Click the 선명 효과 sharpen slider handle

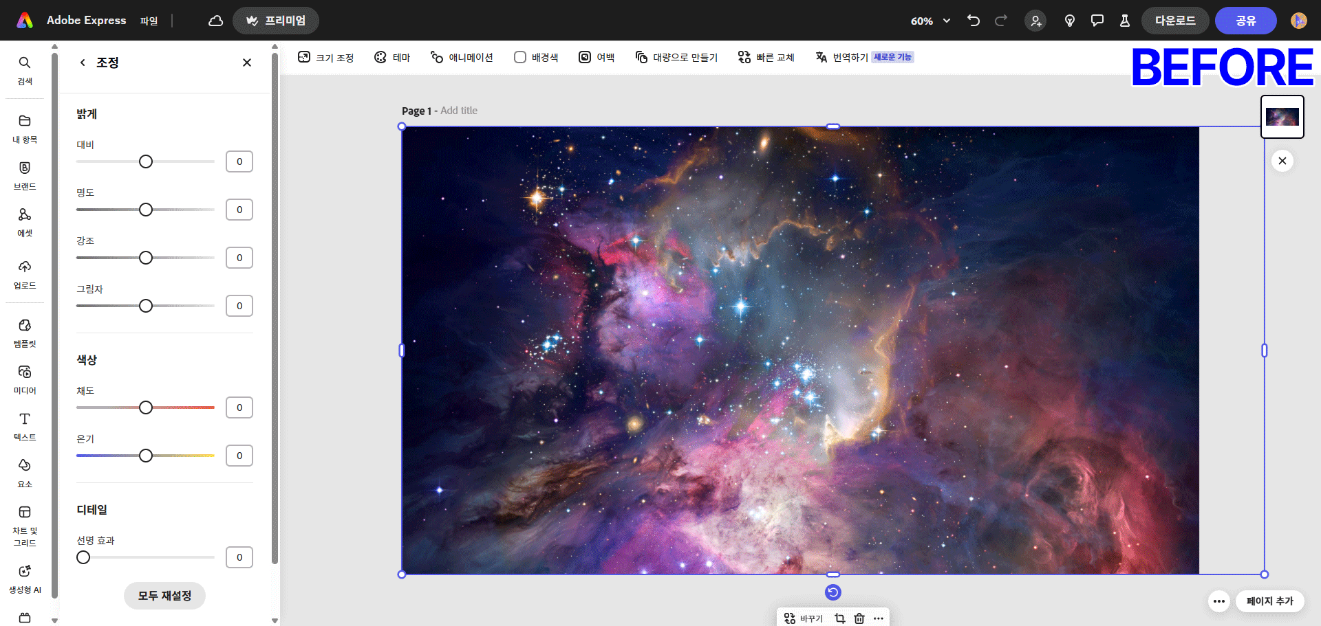click(x=83, y=557)
